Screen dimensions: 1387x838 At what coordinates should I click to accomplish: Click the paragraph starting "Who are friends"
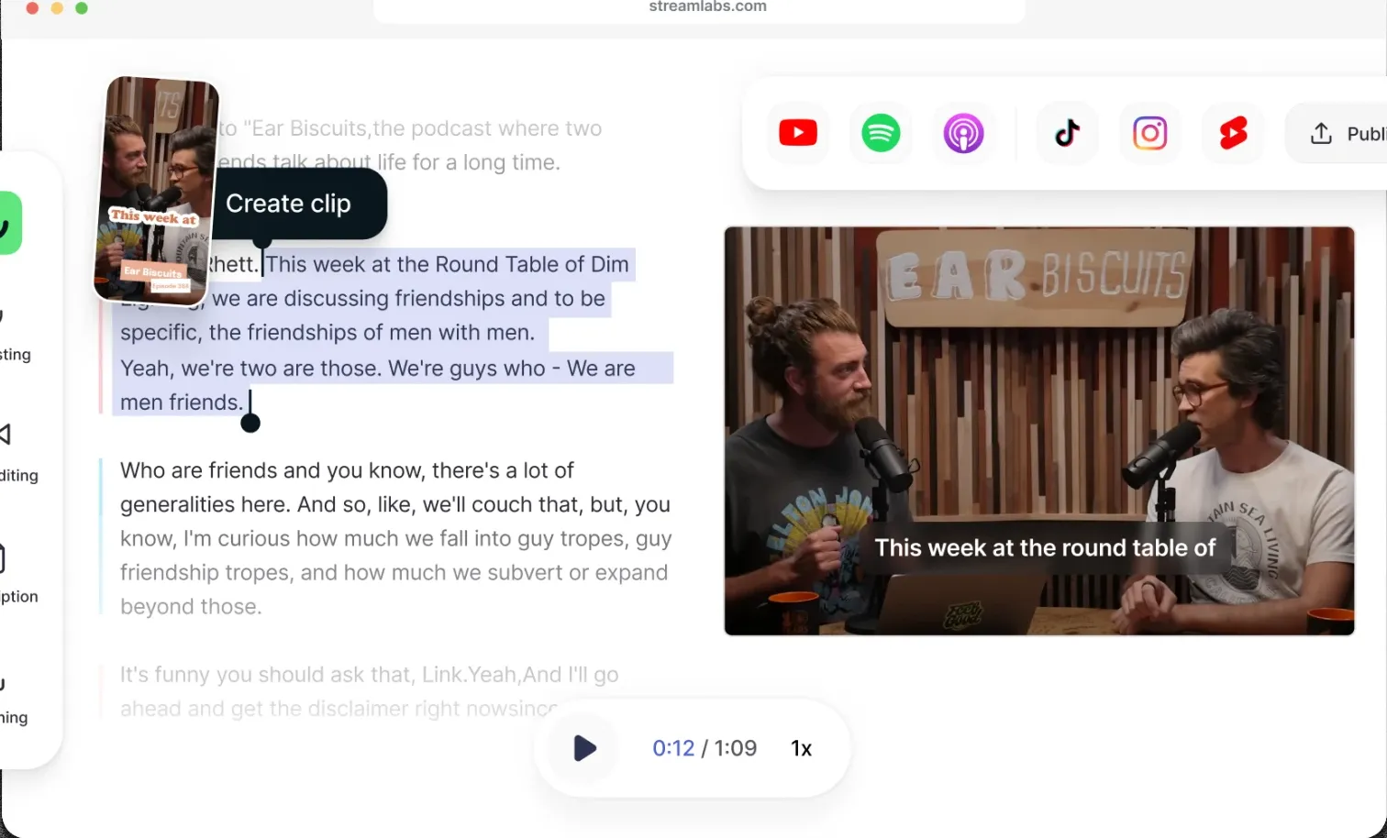click(394, 538)
